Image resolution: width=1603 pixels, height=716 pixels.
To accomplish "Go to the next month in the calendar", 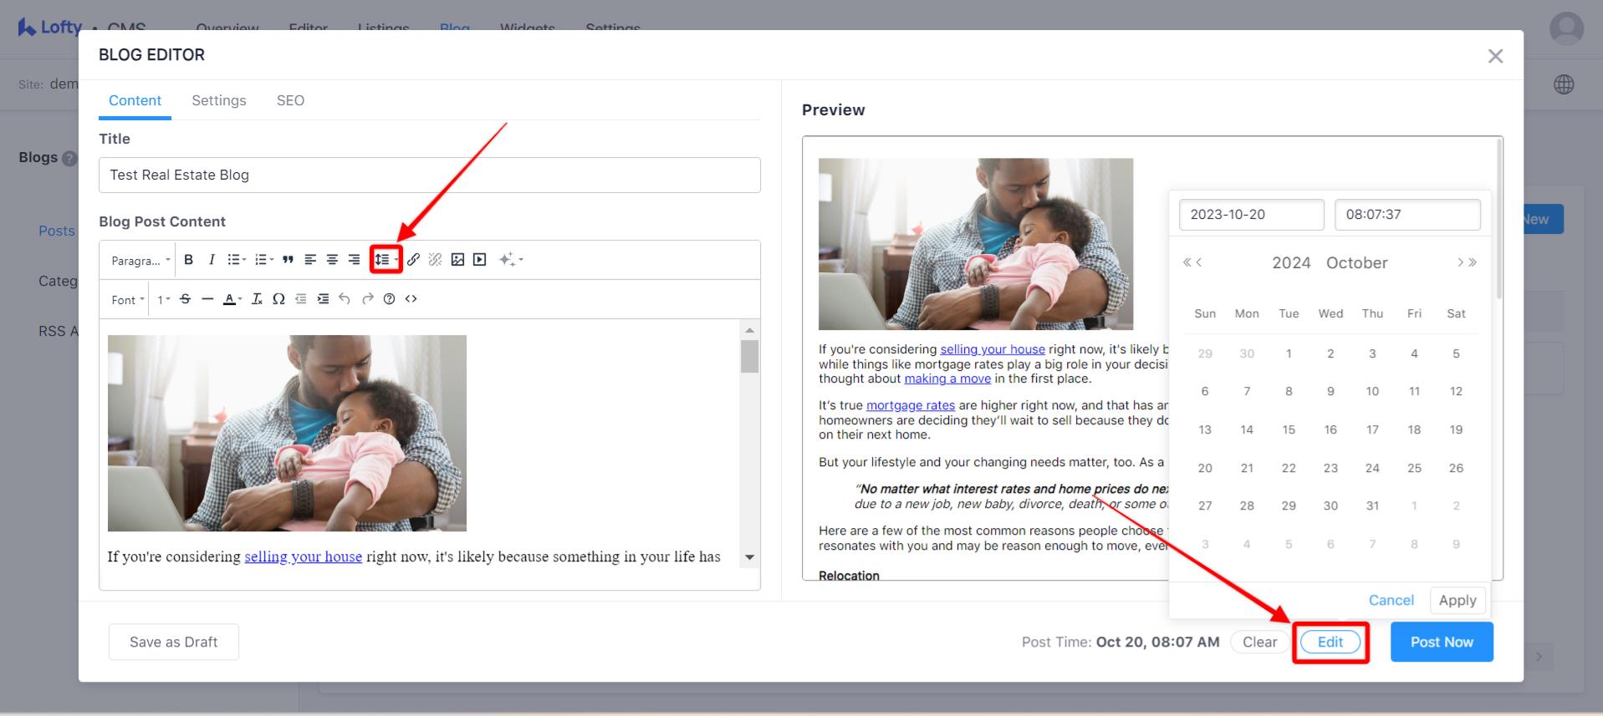I will 1460,262.
